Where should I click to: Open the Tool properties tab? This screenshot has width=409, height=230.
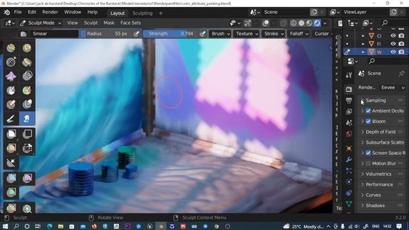coord(349,75)
